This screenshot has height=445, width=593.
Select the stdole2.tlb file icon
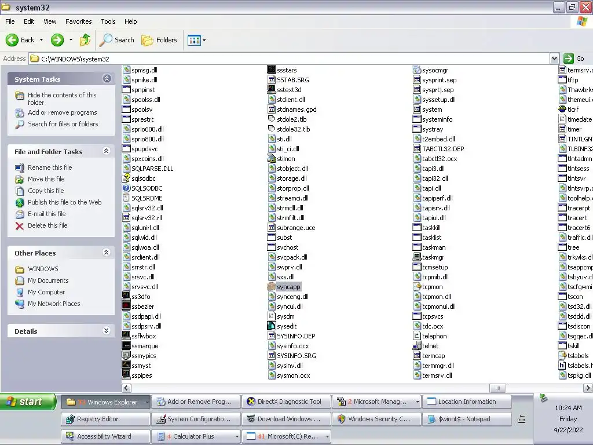[271, 119]
